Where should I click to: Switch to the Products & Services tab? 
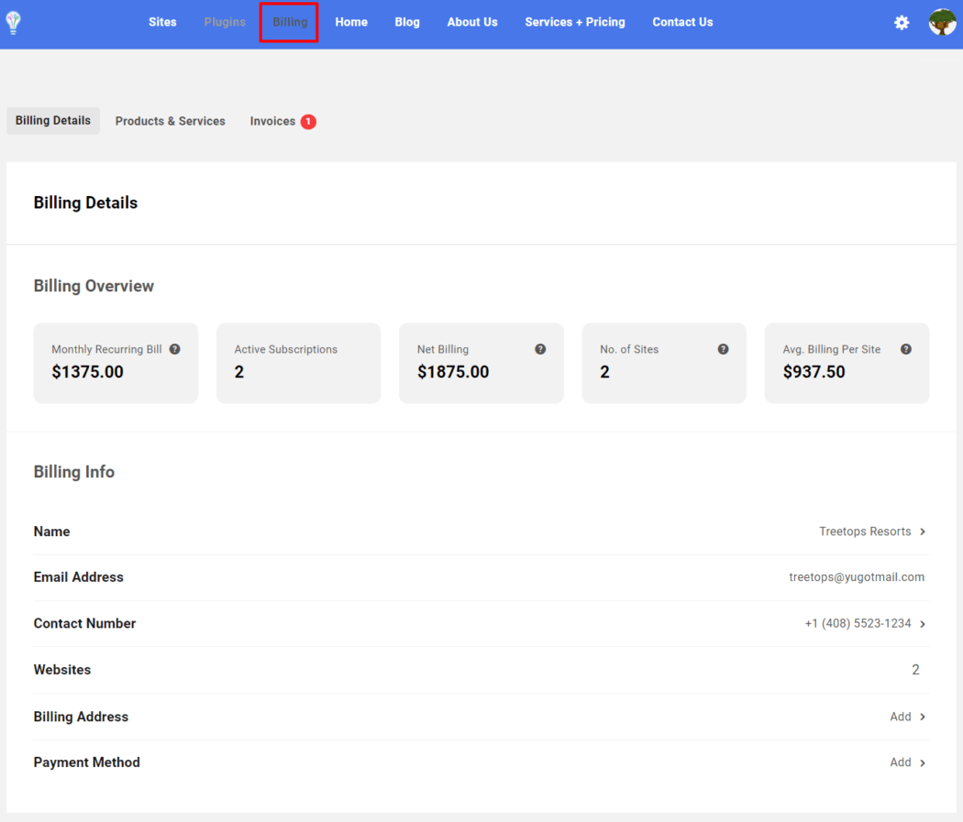[x=170, y=120]
